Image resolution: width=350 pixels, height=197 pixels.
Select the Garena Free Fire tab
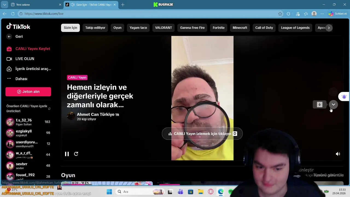pos(192,28)
